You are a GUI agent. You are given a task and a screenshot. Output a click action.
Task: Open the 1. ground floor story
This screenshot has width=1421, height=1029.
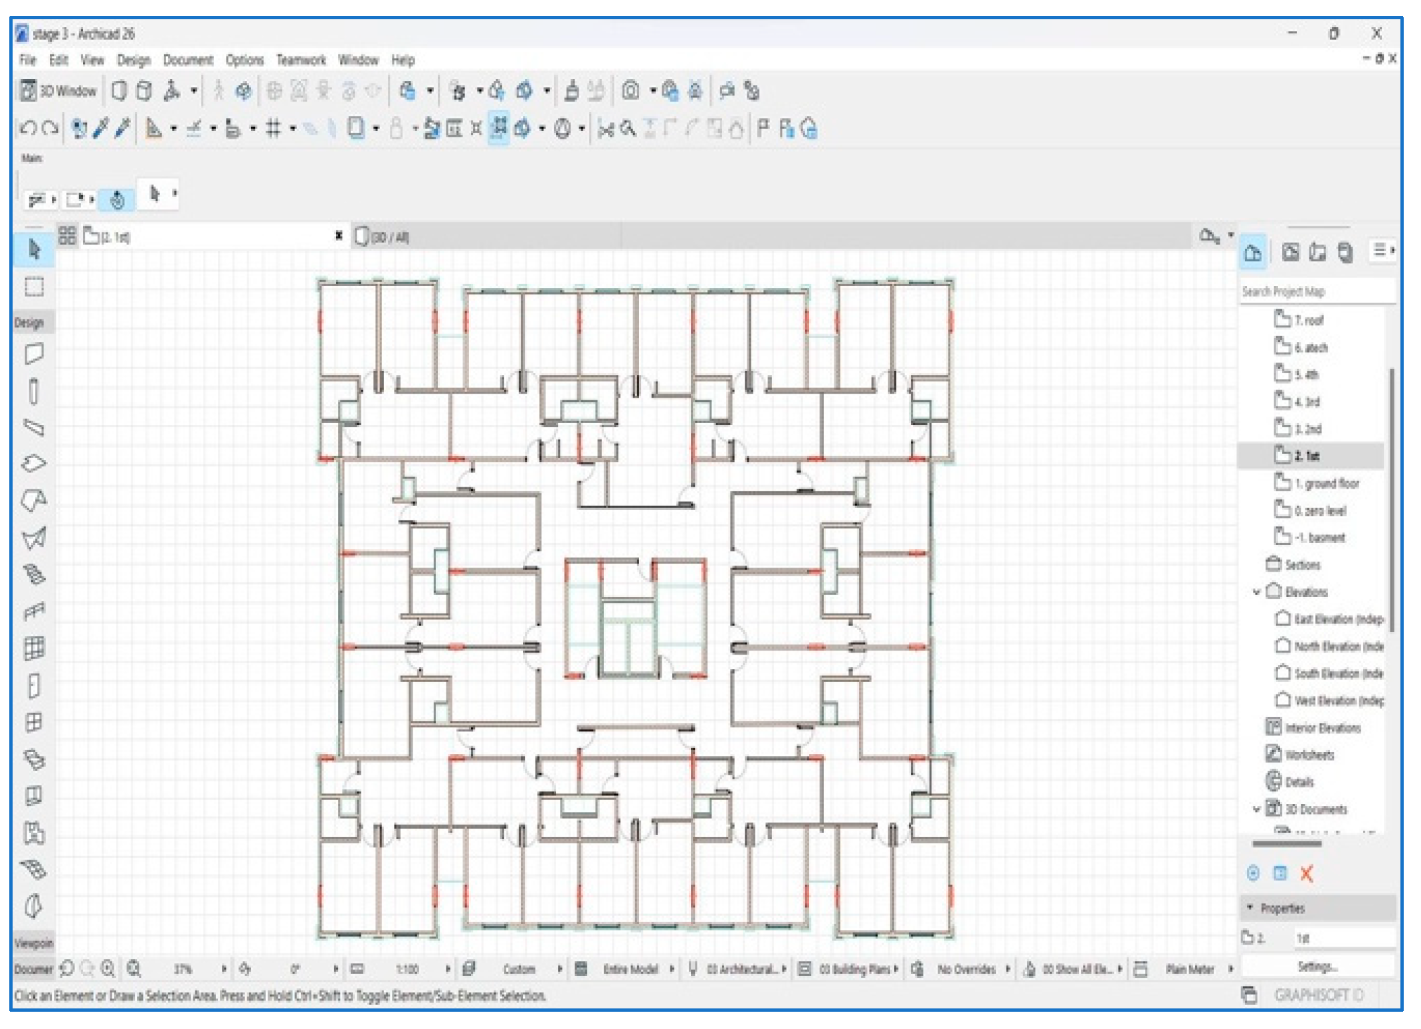tap(1326, 483)
